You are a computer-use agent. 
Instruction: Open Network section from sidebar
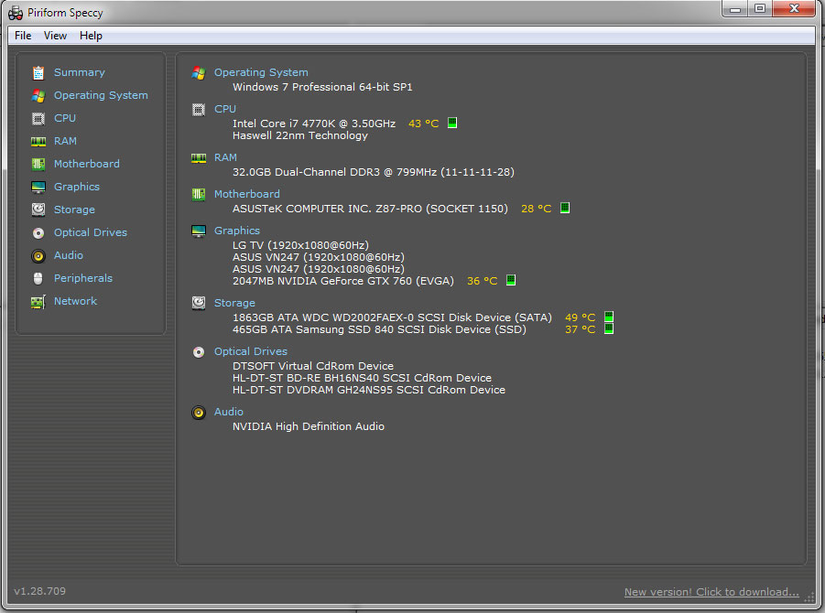click(76, 302)
